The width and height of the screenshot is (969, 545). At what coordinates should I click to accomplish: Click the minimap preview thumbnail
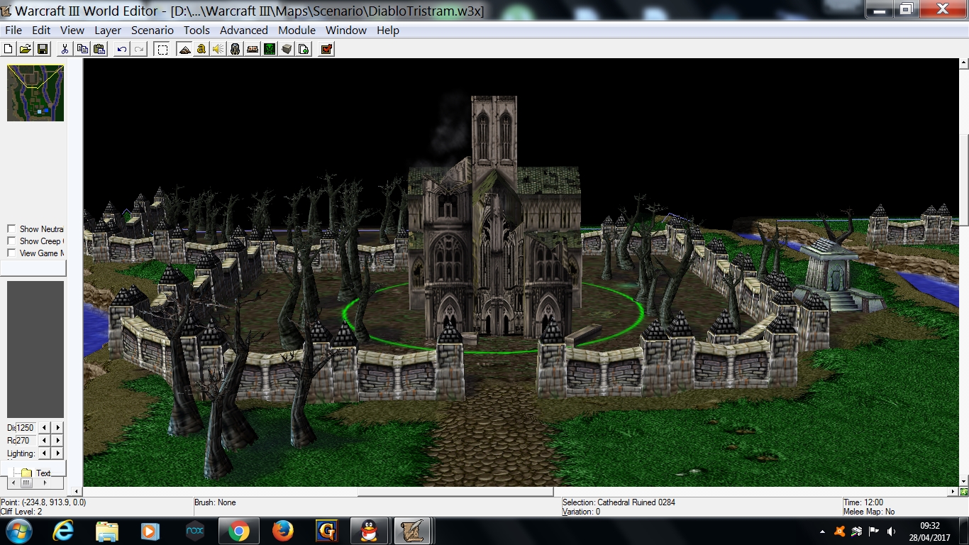click(x=35, y=93)
